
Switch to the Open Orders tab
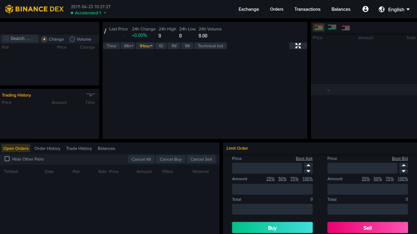tap(16, 148)
